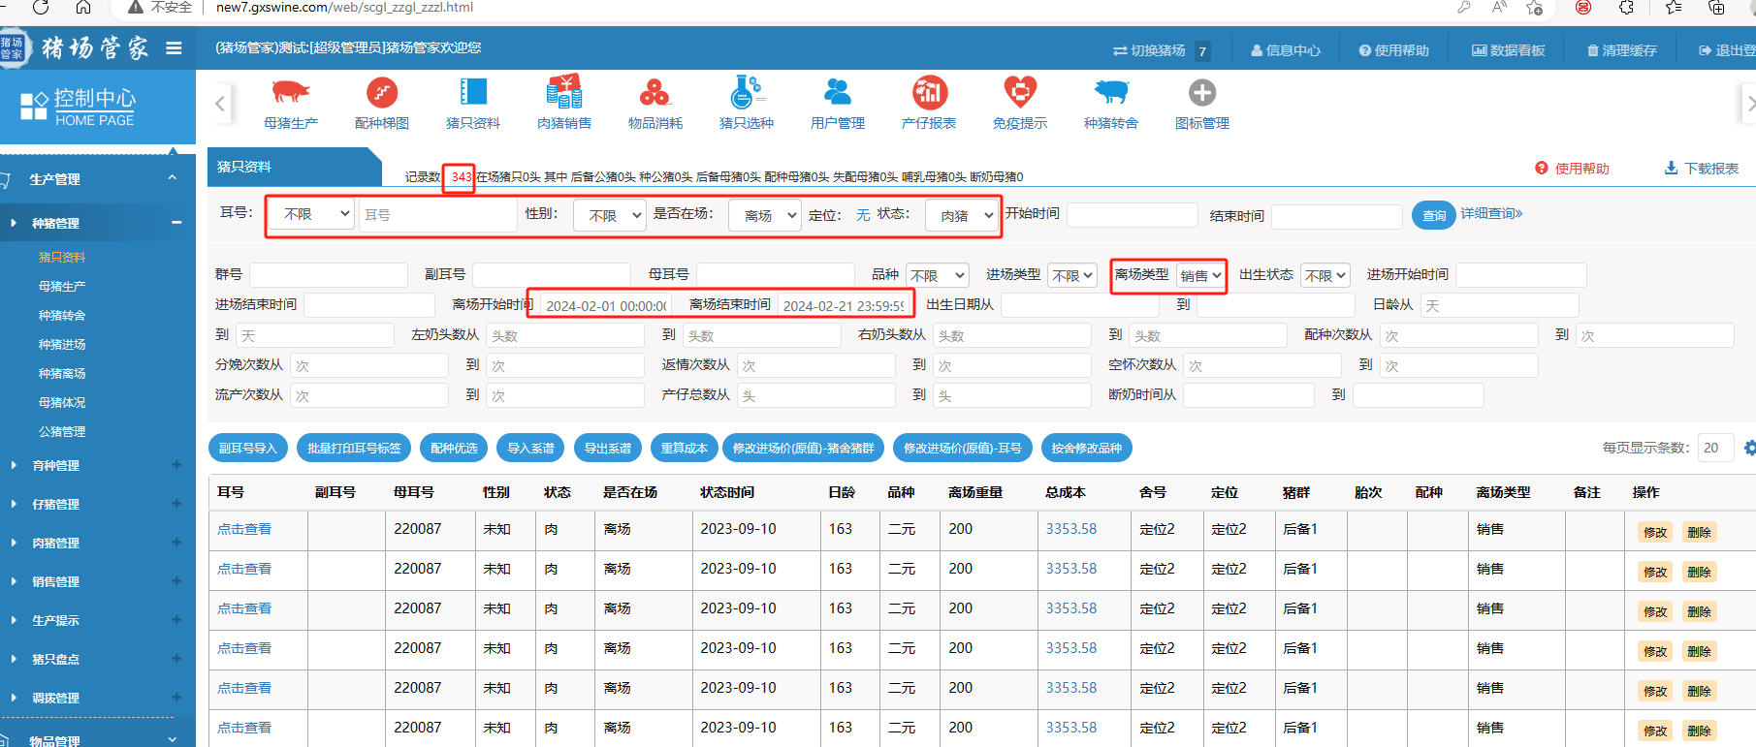The height and width of the screenshot is (747, 1756).
Task: Open 母猪体况 sidebar menu item
Action: coord(62,403)
